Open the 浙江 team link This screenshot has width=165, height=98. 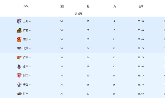tap(26, 76)
